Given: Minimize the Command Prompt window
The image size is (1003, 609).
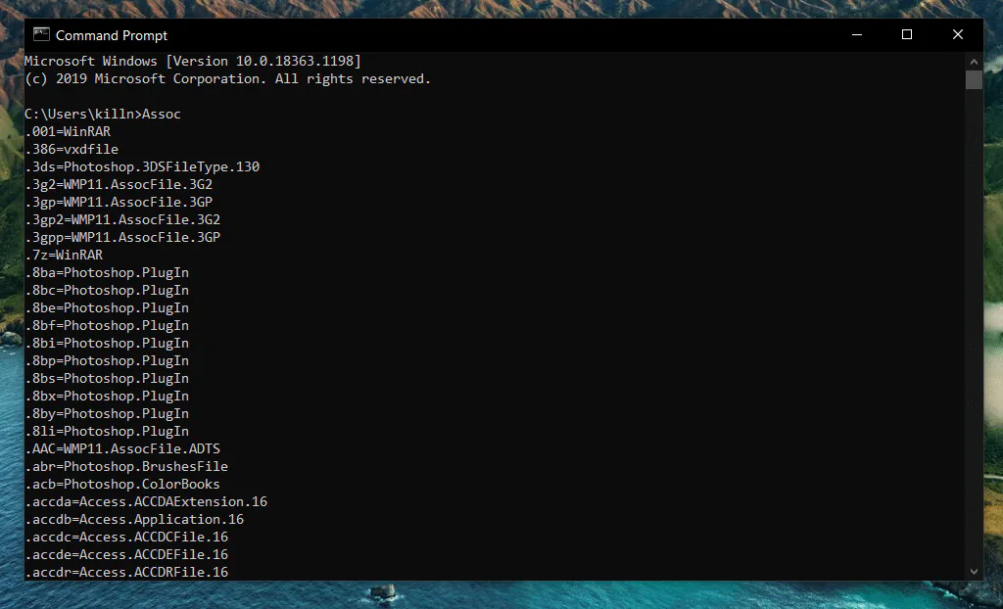Looking at the screenshot, I should [857, 34].
